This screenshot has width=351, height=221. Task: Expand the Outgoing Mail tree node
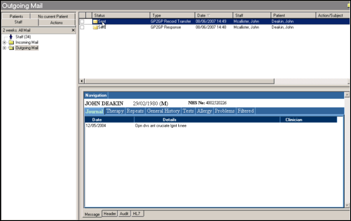tap(4, 48)
